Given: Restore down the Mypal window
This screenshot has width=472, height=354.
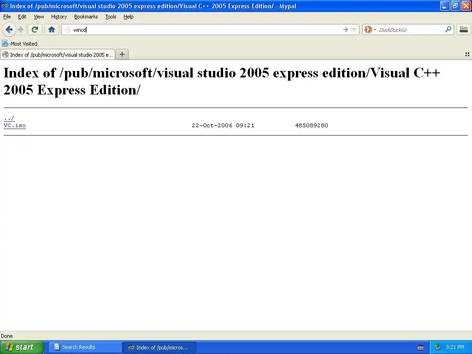Looking at the screenshot, I should [455, 6].
